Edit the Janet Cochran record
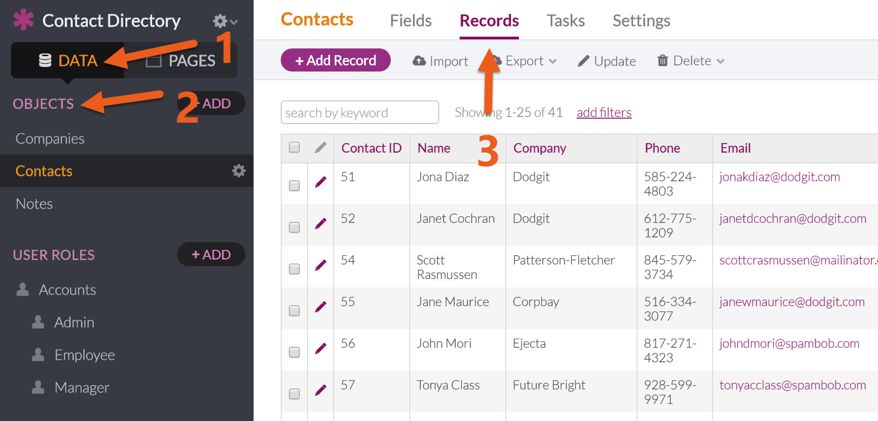This screenshot has width=878, height=421. tap(321, 224)
